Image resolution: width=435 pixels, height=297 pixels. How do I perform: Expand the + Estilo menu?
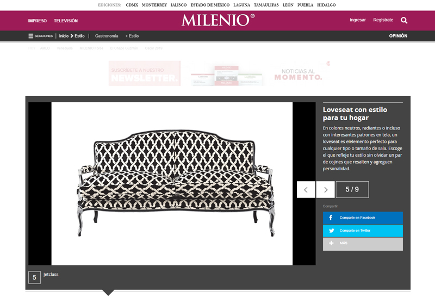(x=132, y=36)
